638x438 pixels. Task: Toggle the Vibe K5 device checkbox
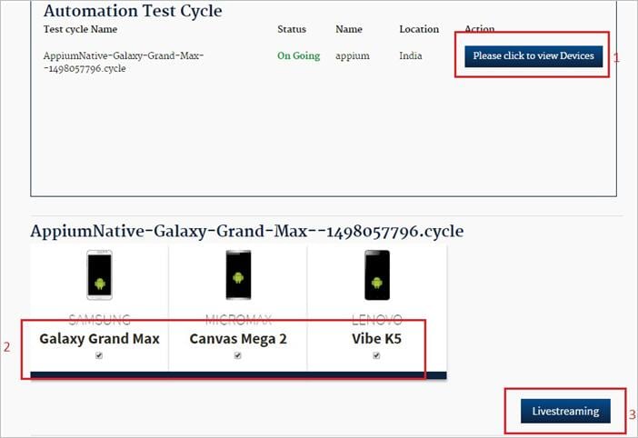coord(376,356)
